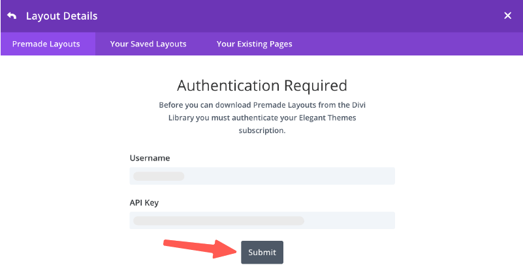Click the Username field label
Viewport: 523px width, 278px height.
[x=150, y=159]
